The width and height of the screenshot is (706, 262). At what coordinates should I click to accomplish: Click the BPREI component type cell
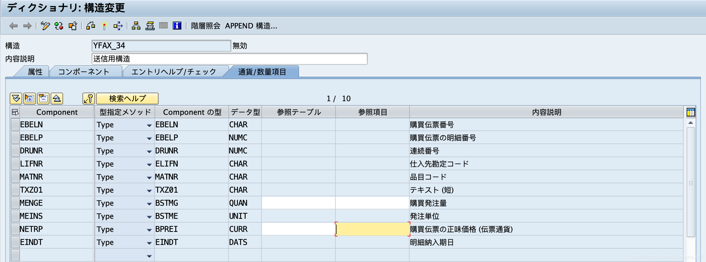point(192,229)
